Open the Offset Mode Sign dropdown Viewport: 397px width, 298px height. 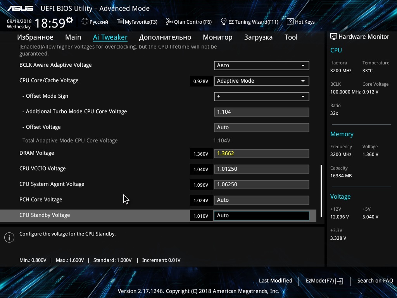pyautogui.click(x=262, y=97)
